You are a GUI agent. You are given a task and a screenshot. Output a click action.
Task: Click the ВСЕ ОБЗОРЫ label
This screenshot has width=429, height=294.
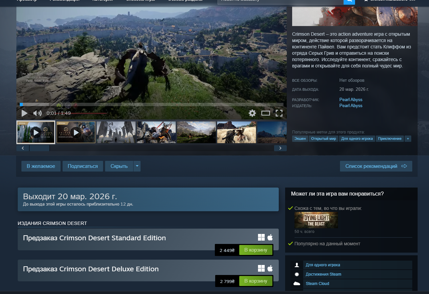305,80
